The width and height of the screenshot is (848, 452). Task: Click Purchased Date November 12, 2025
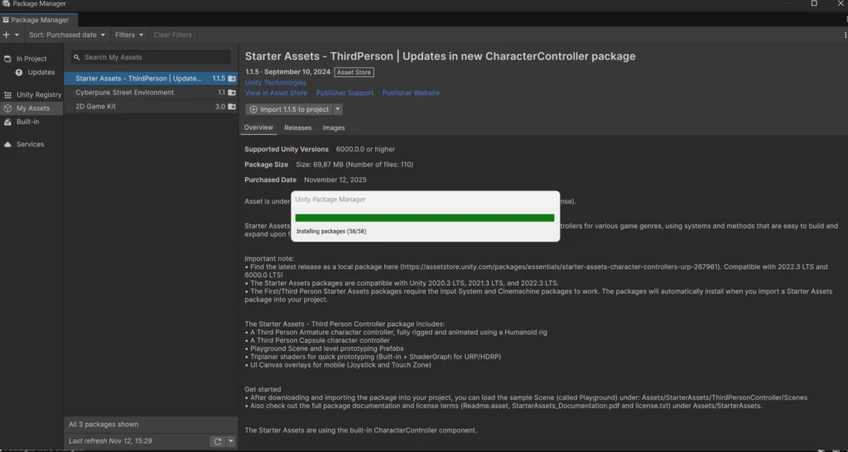point(306,180)
